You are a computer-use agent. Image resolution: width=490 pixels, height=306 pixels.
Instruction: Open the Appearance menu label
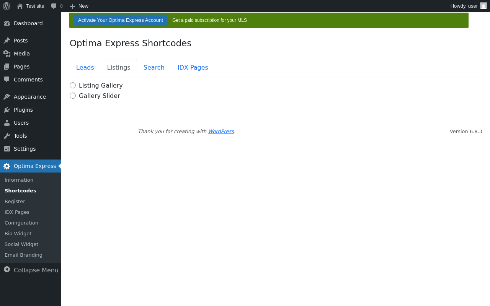(x=30, y=97)
